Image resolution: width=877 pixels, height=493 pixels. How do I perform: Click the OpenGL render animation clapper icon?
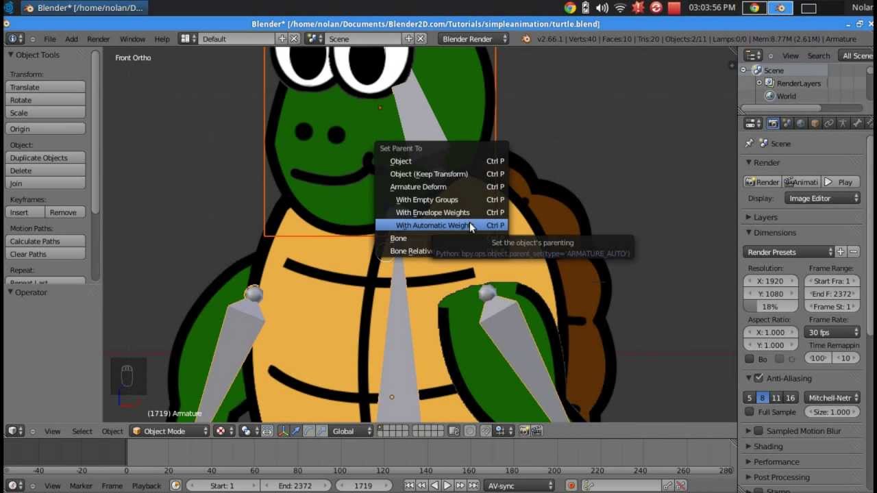537,431
